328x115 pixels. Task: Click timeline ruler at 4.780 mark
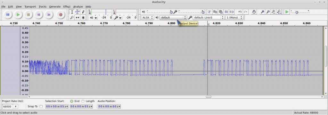tap(126, 23)
